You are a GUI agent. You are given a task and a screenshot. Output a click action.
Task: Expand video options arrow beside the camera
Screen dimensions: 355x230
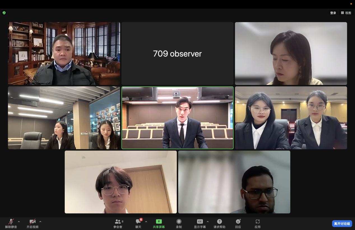[40, 222]
